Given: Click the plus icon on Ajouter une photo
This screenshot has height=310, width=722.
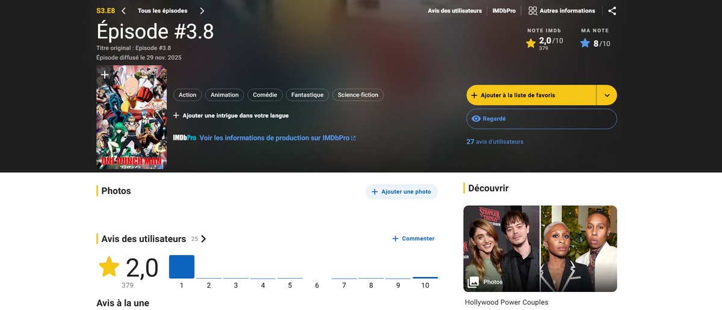Looking at the screenshot, I should pyautogui.click(x=375, y=191).
